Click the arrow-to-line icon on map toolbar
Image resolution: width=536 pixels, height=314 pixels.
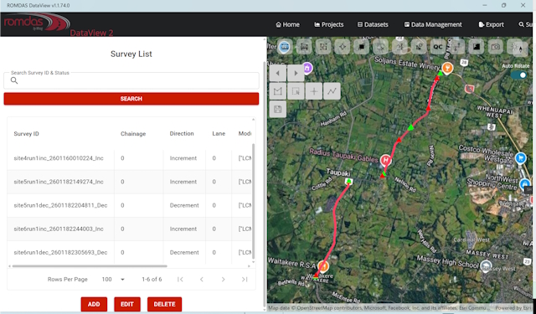[x=399, y=47]
